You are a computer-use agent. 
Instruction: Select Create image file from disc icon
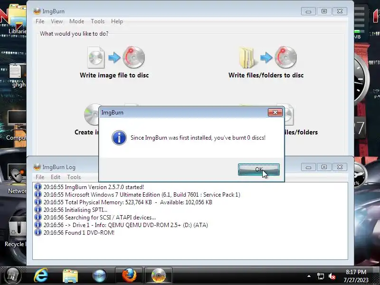91,114
